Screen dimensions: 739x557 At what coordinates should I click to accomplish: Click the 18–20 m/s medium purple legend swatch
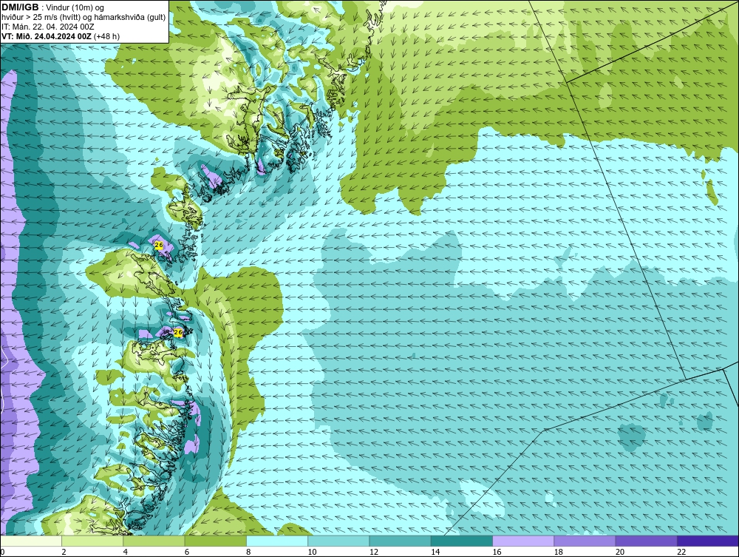pos(585,541)
